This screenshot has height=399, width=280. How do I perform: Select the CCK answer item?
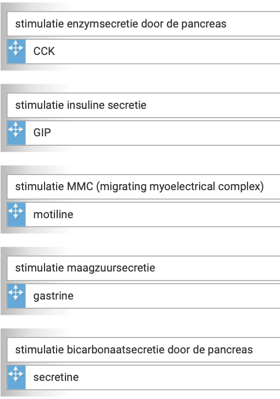click(144, 51)
